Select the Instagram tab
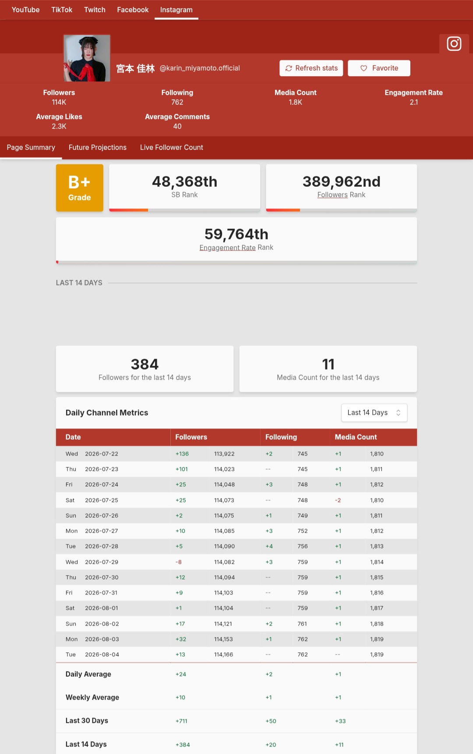The width and height of the screenshot is (473, 754). 176,10
